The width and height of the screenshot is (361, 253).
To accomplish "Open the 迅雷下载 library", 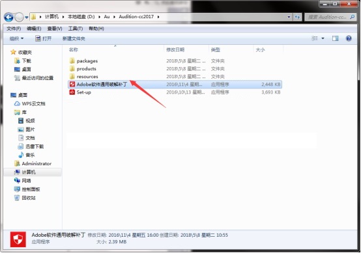I will 35,146.
